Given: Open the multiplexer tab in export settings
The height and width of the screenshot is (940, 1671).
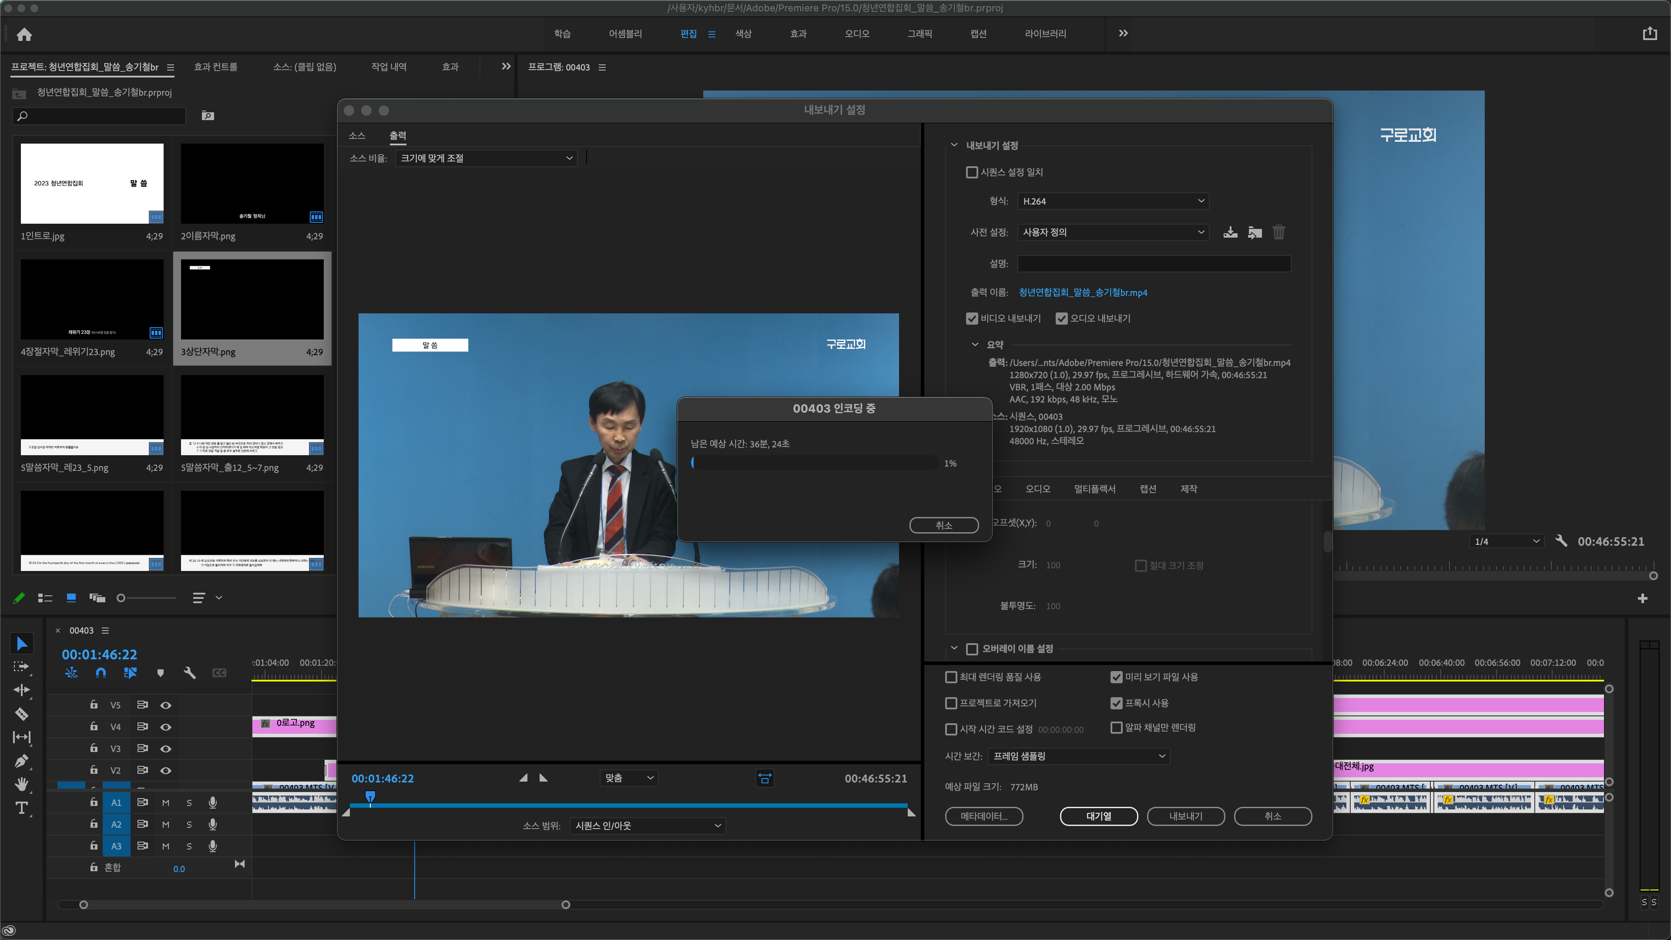Looking at the screenshot, I should point(1094,489).
